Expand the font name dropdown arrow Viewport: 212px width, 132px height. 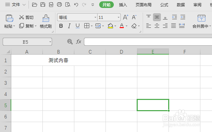(x=95, y=18)
